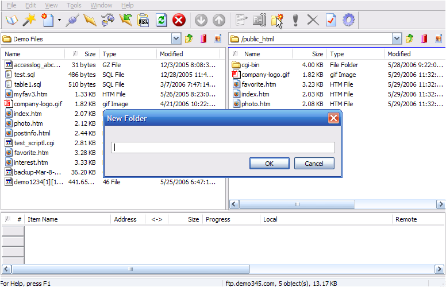
Task: Click the queue pane horizontal scrollbar thumb
Action: tap(131, 269)
